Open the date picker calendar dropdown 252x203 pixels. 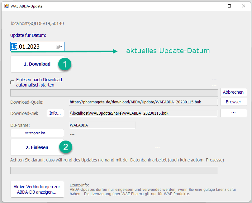[59, 47]
